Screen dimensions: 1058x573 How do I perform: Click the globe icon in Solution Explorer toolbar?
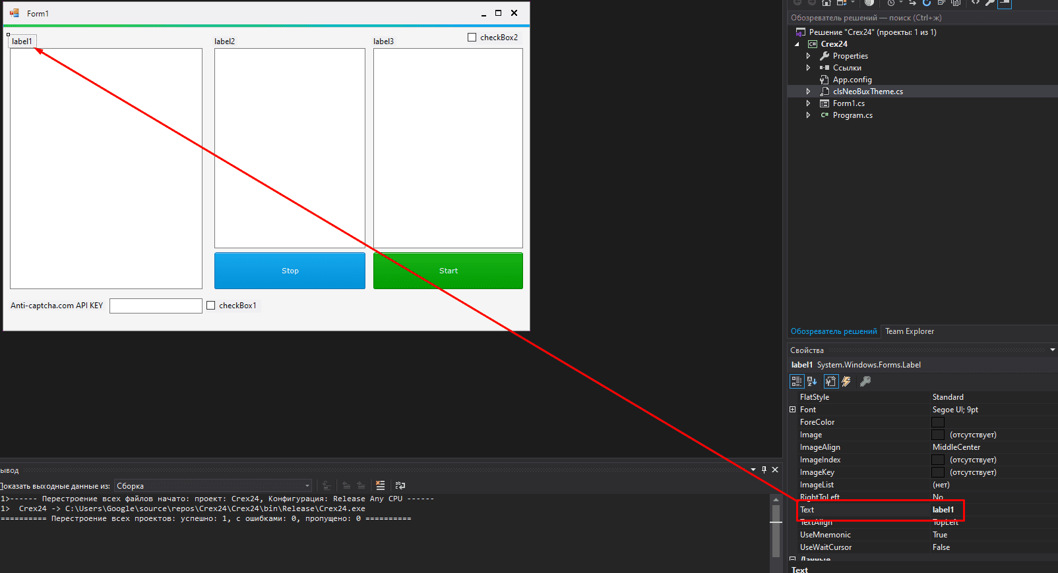click(869, 3)
